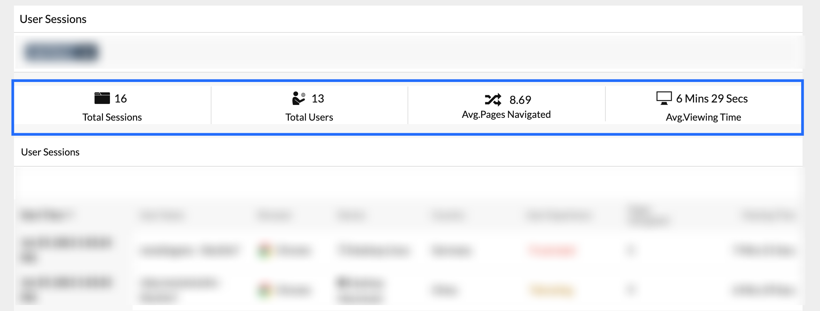Click the Avg.Pages Navigated label
This screenshot has height=311, width=820.
506,114
